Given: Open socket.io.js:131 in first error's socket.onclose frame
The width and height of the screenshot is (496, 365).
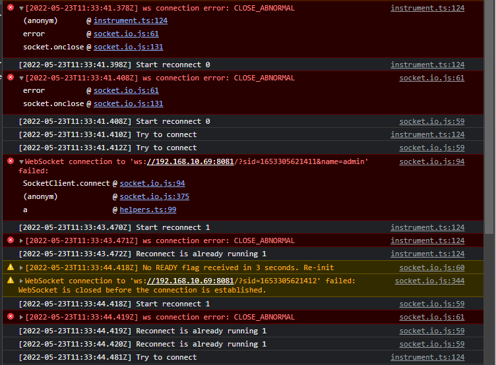Looking at the screenshot, I should coord(128,47).
